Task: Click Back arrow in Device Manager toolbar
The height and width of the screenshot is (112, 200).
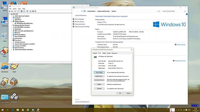Action: pyautogui.click(x=10, y=11)
